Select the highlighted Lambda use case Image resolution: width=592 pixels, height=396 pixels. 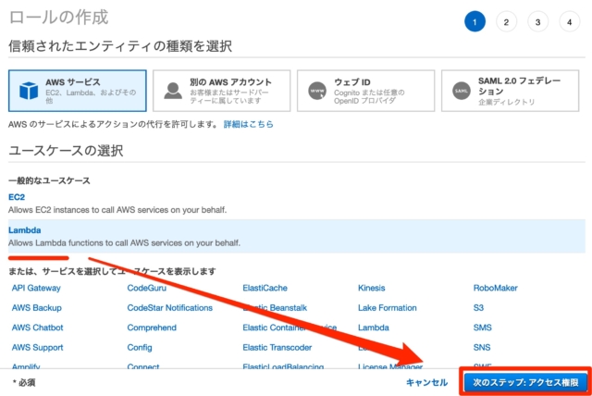(297, 236)
